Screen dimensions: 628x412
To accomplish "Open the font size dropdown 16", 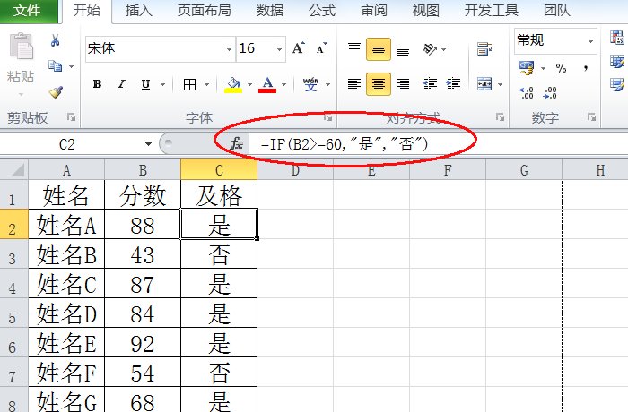I will pyautogui.click(x=279, y=49).
